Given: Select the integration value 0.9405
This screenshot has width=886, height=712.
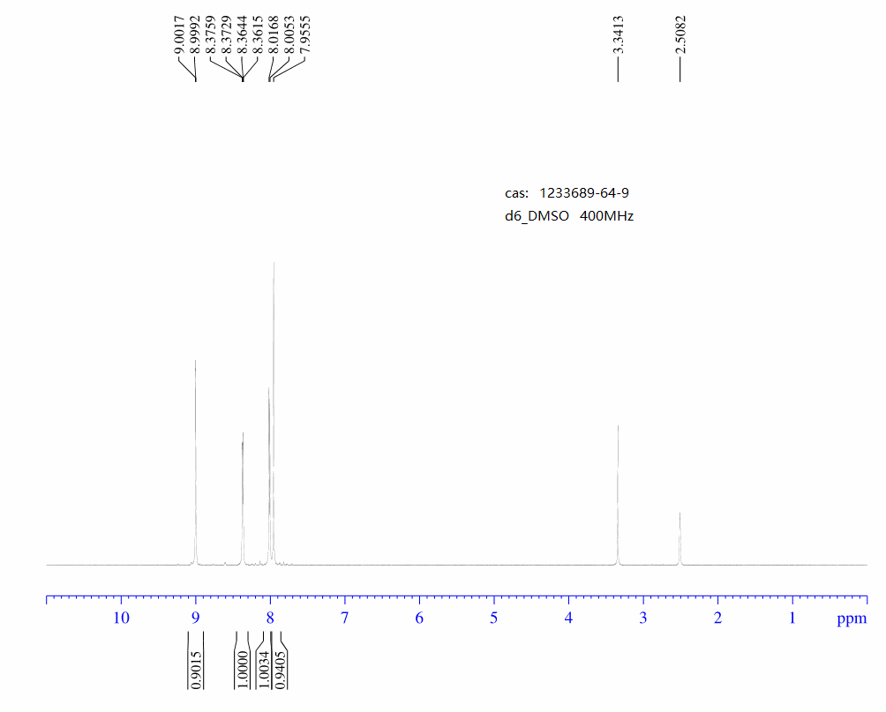Looking at the screenshot, I should 280,671.
